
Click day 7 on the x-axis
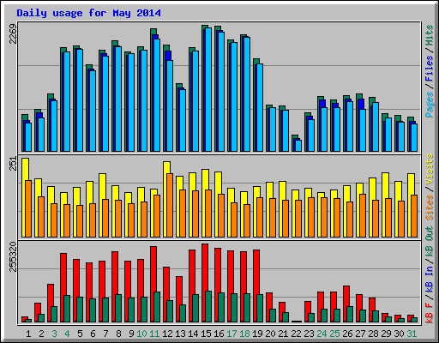pyautogui.click(x=105, y=334)
